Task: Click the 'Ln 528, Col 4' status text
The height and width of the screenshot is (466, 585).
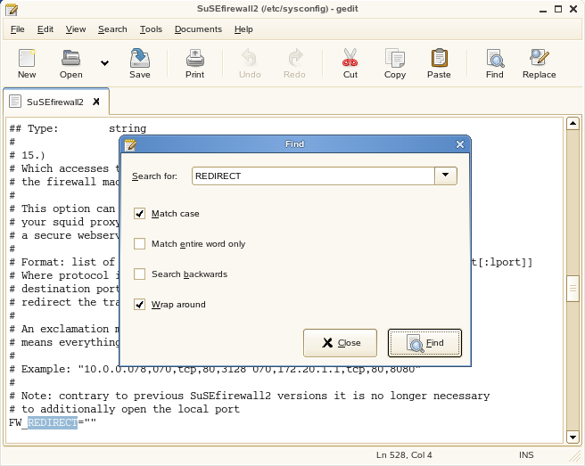Action: coord(404,454)
